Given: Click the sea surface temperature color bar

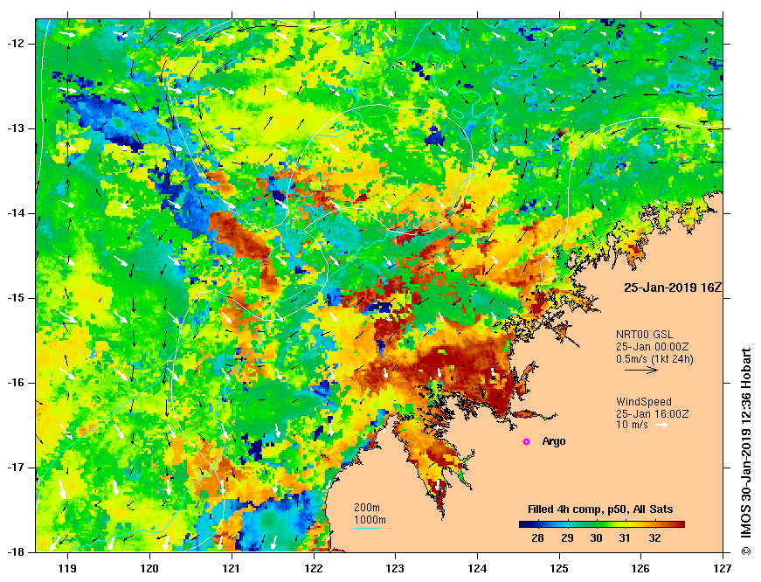Looking at the screenshot, I should point(602,524).
